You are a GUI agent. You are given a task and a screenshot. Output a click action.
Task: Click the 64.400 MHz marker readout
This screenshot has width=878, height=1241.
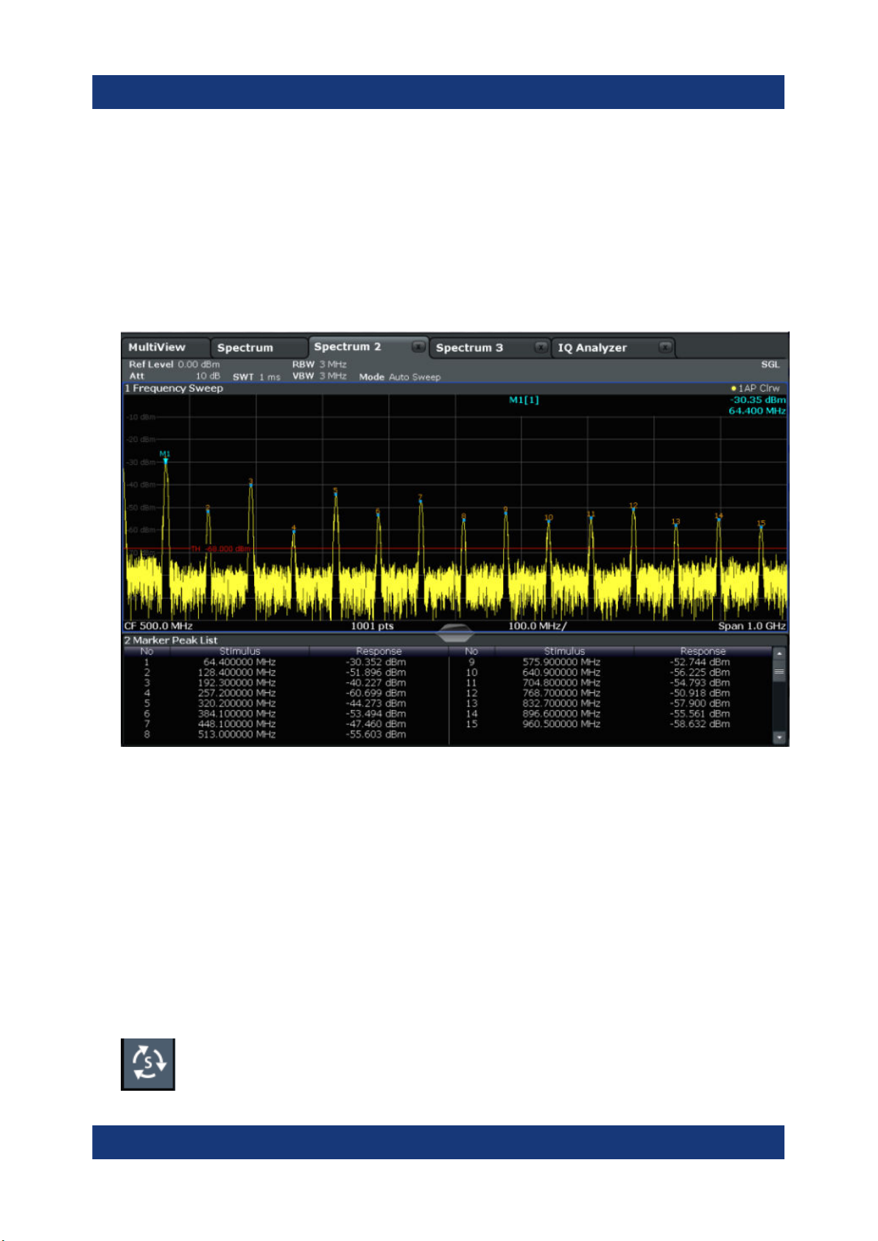pos(757,411)
